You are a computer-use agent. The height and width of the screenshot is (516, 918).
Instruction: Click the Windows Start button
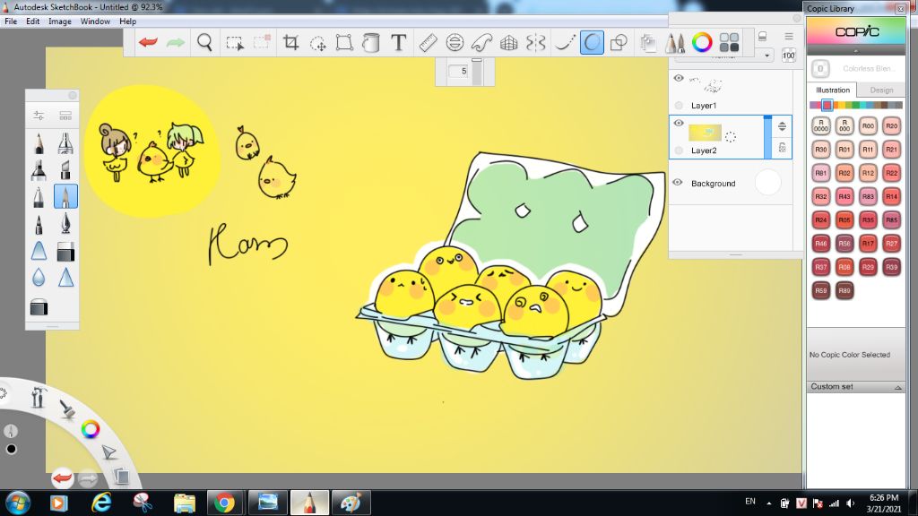point(18,503)
